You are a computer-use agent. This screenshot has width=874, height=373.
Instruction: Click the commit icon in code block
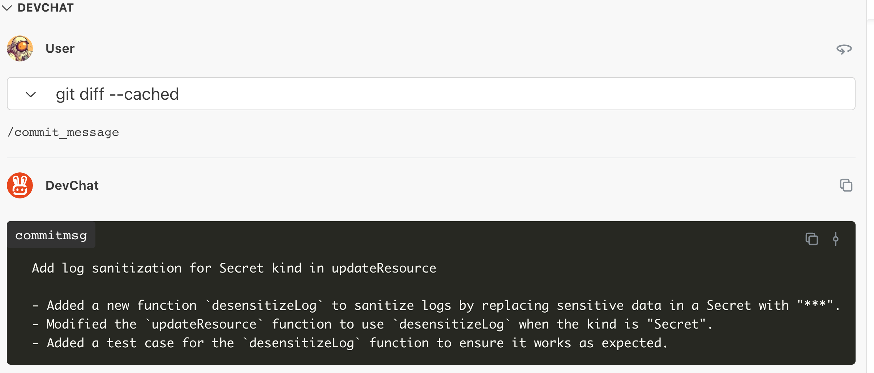point(835,239)
